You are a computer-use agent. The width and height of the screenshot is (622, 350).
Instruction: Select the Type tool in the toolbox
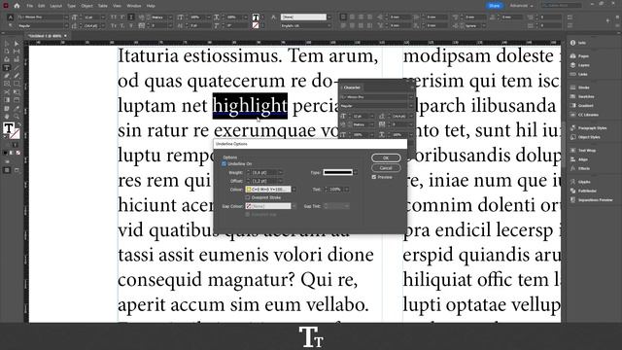[7, 67]
